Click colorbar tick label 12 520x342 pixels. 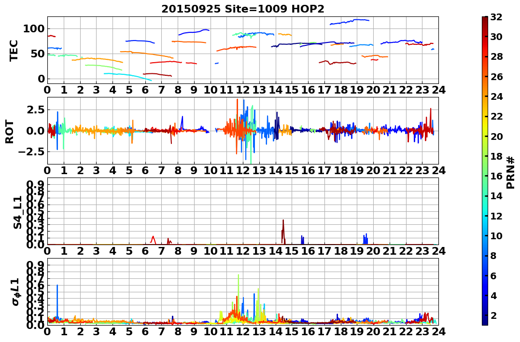click(x=496, y=216)
